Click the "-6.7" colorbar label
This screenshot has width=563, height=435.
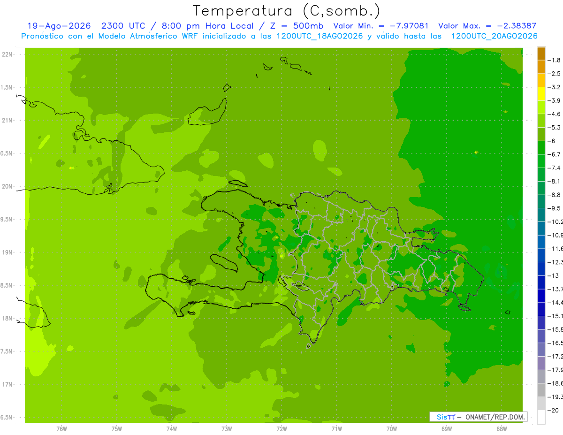555,154
